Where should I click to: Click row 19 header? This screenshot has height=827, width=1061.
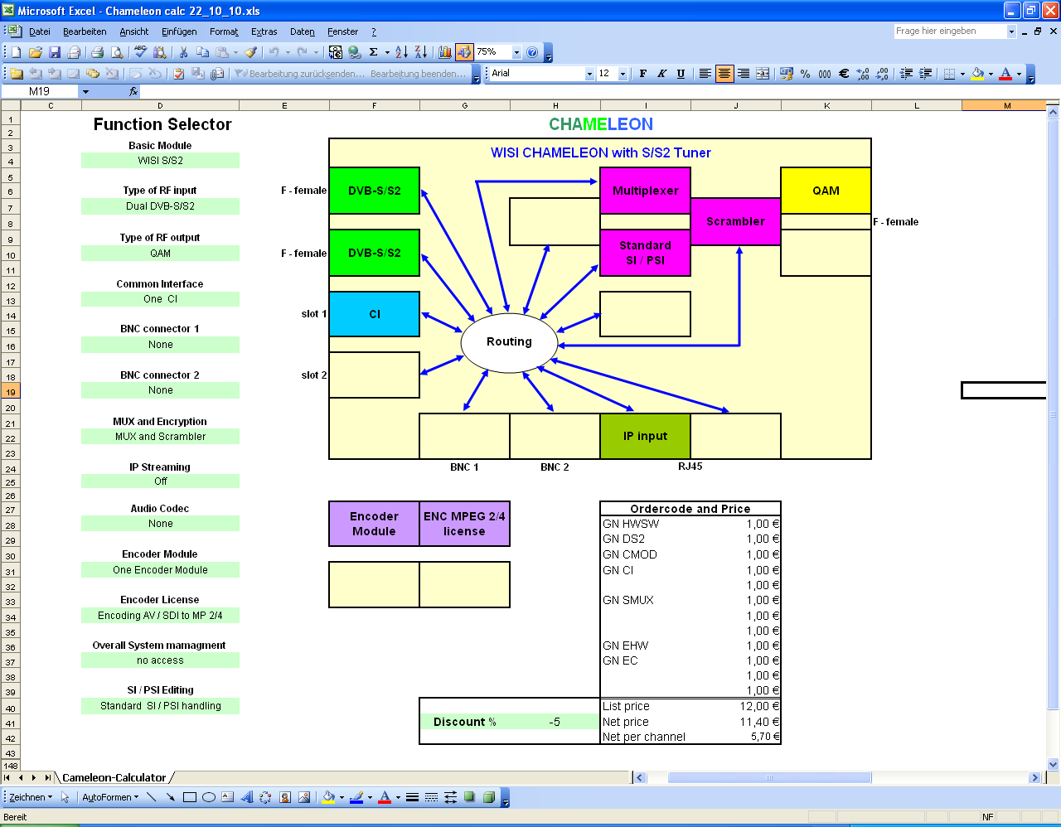10,392
